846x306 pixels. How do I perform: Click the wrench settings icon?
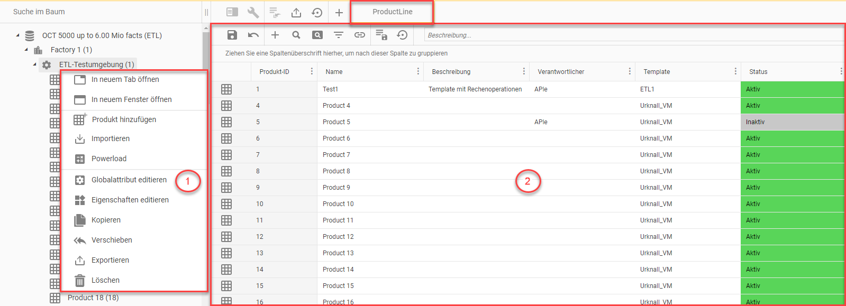click(253, 12)
